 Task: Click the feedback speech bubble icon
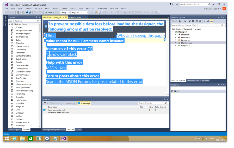coord(177,4)
